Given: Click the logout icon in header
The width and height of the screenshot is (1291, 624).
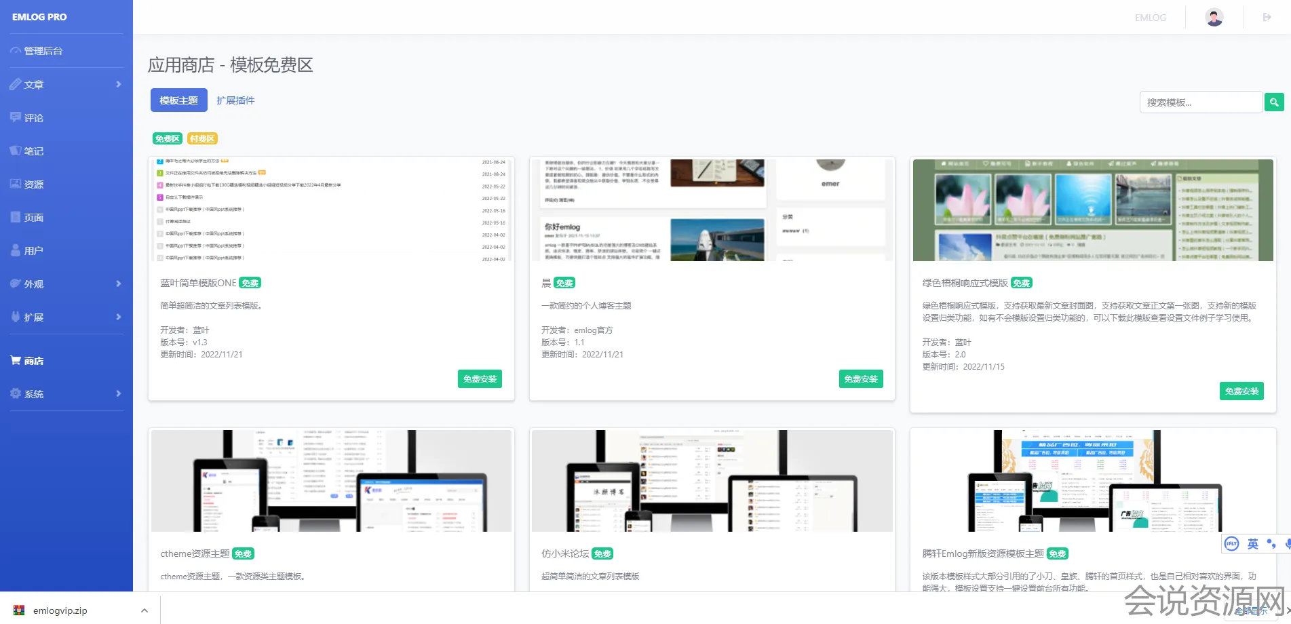Looking at the screenshot, I should pyautogui.click(x=1267, y=18).
